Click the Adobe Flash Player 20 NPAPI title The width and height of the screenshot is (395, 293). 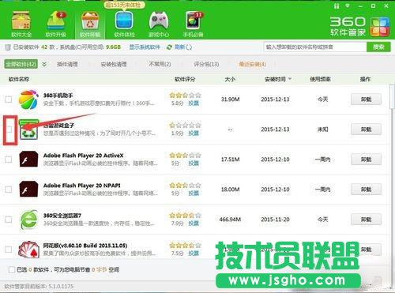pos(82,186)
